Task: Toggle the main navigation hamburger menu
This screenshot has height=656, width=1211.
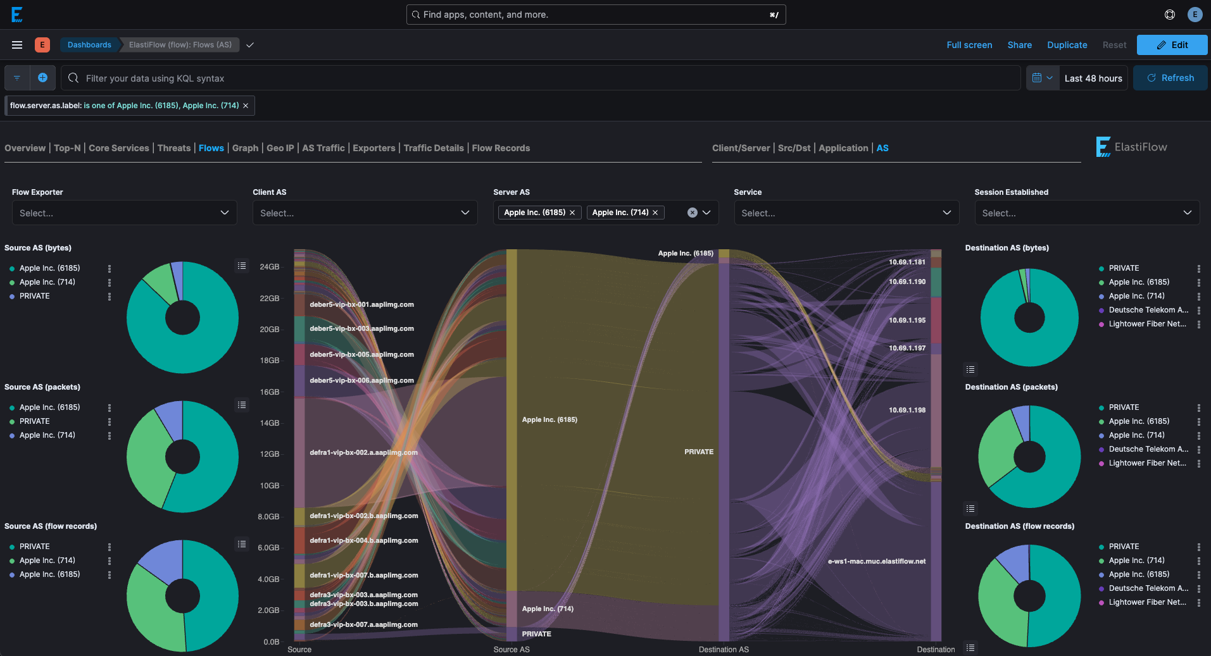Action: tap(17, 45)
